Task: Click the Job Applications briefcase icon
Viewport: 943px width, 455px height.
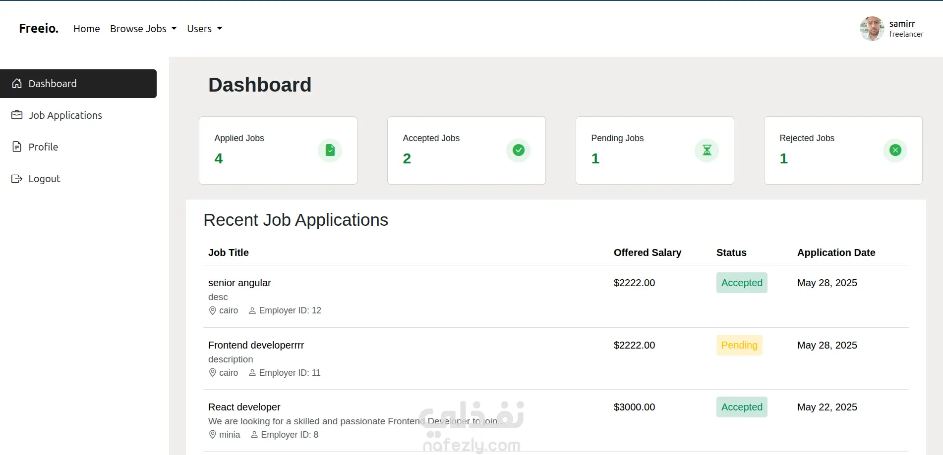Action: click(17, 115)
